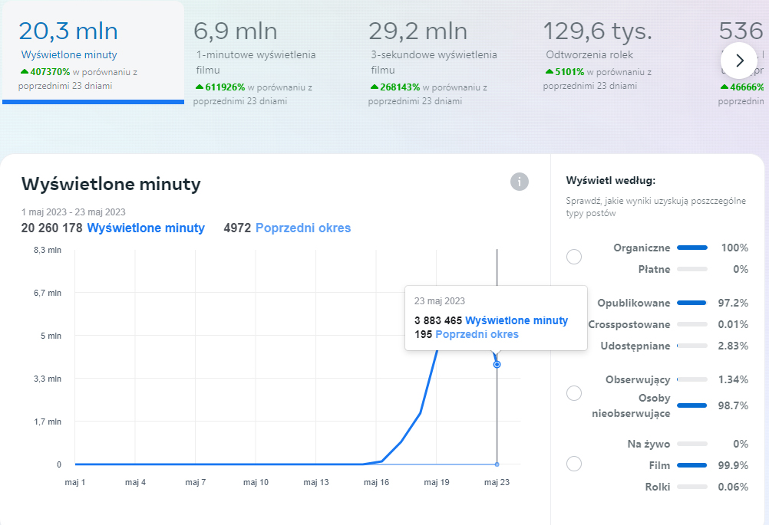The height and width of the screenshot is (525, 769).
Task: Click the 'Na żywo' label
Action: coord(649,444)
